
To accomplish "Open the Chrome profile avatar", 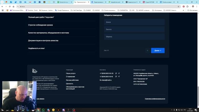I will pyautogui.click(x=193, y=7).
